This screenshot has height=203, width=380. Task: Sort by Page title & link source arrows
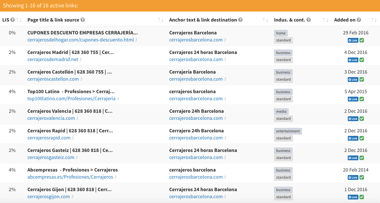pos(161,20)
